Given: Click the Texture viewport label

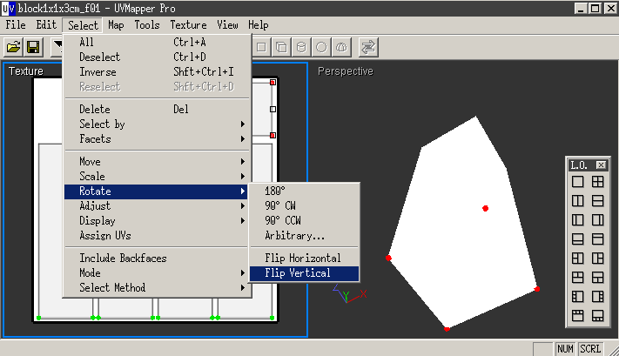Looking at the screenshot, I should pos(26,71).
